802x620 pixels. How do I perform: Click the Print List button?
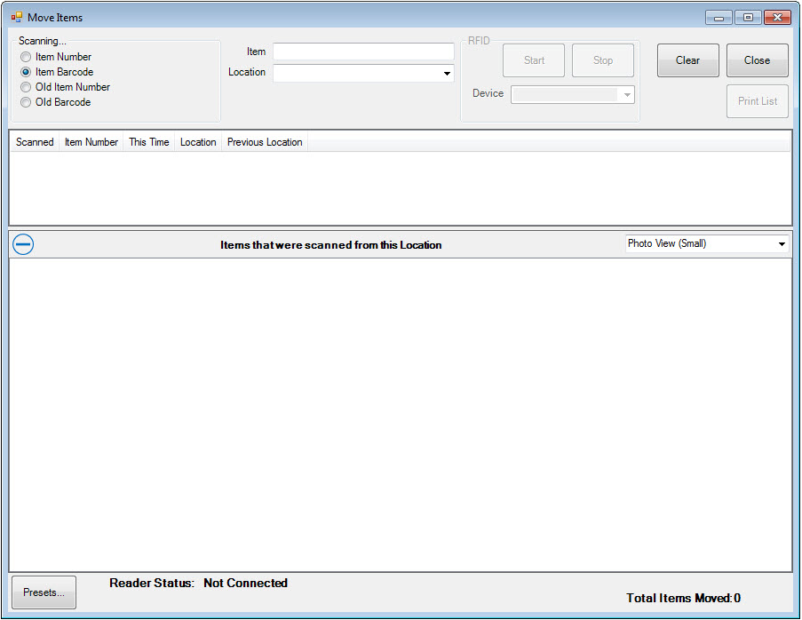click(x=757, y=101)
